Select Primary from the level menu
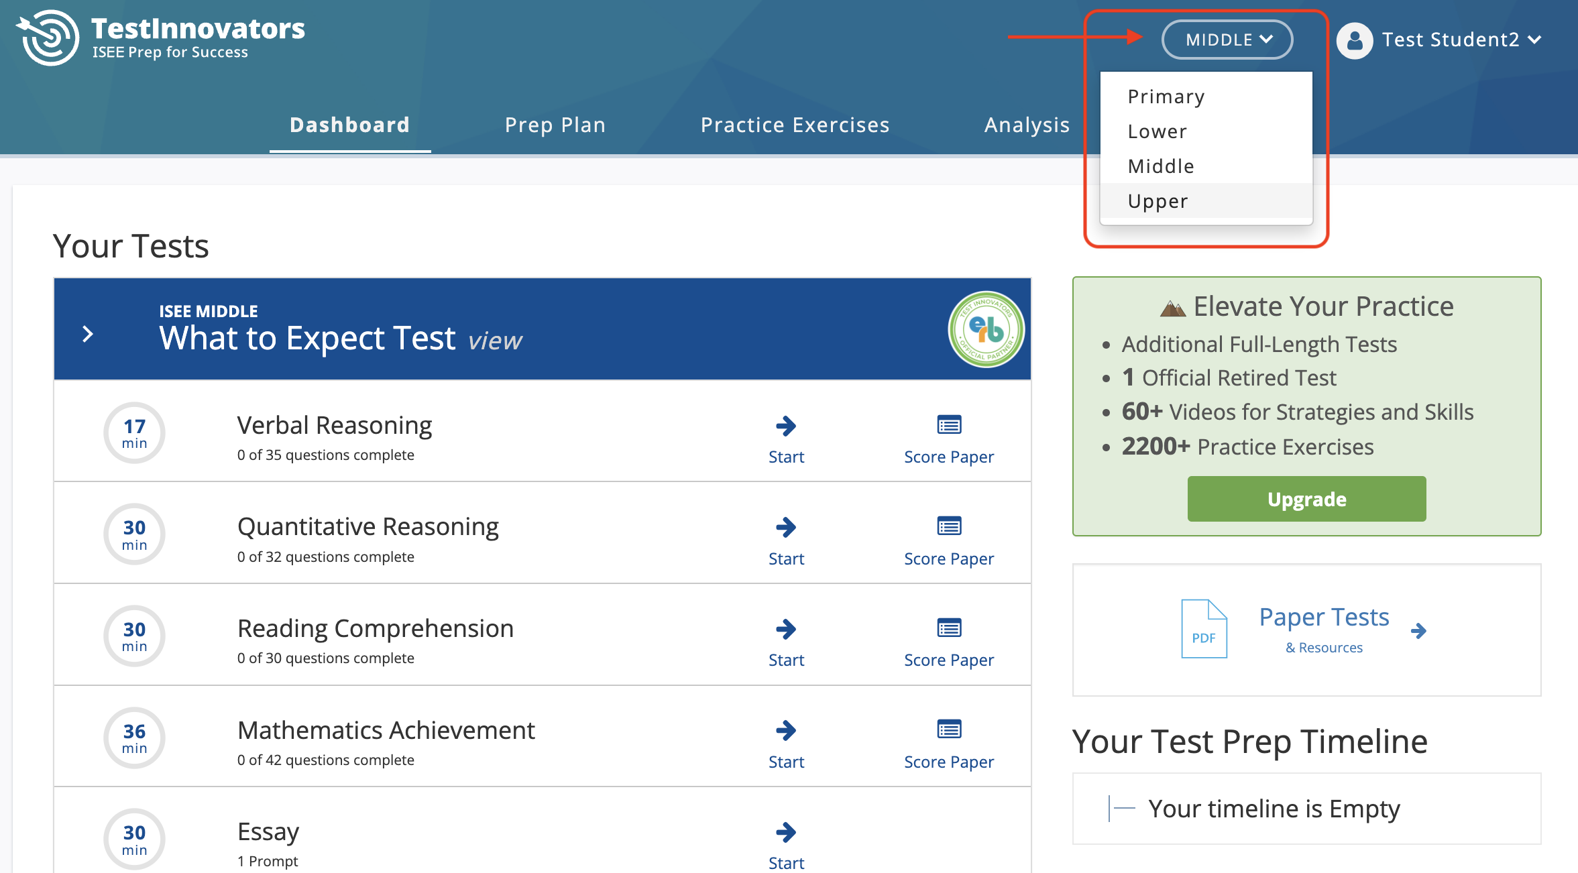This screenshot has width=1578, height=873. tap(1206, 97)
